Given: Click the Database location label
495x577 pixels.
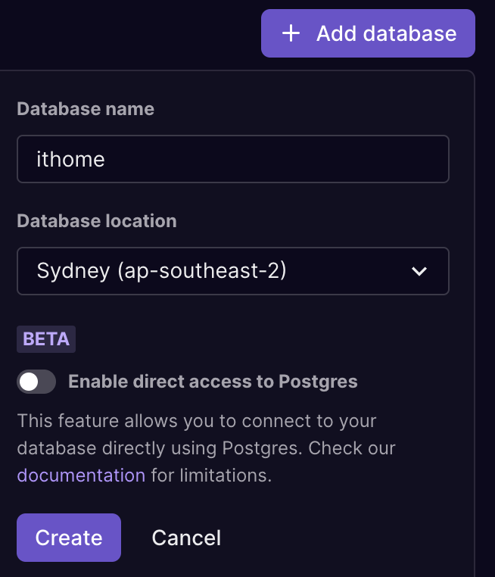Looking at the screenshot, I should coord(97,221).
